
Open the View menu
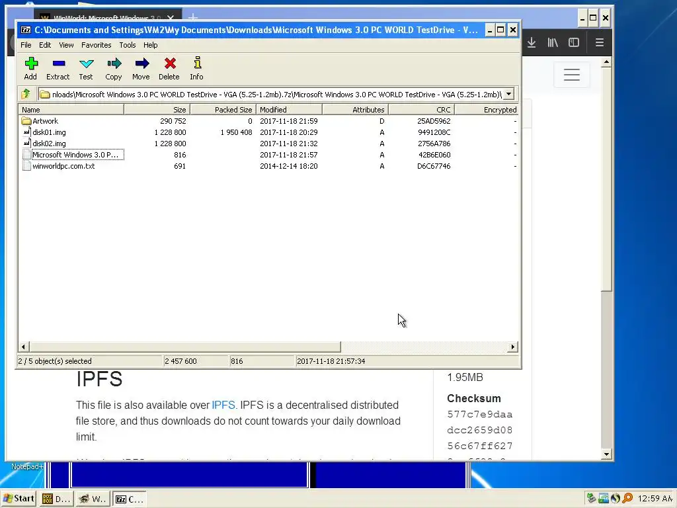(x=66, y=45)
